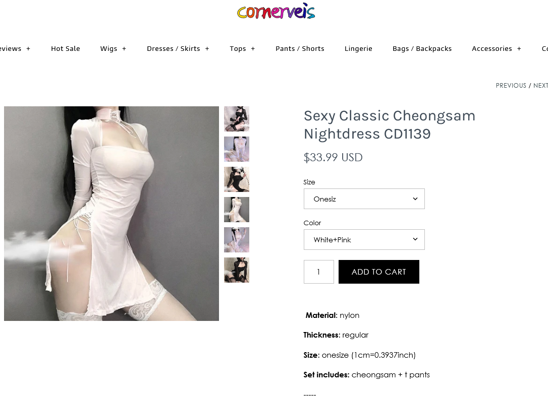Image resolution: width=548 pixels, height=396 pixels.
Task: Click the main product image
Action: (112, 214)
